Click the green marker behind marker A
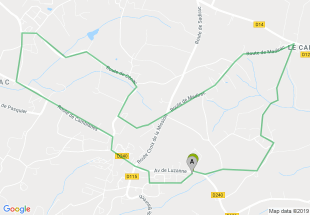Screen dimensions: 310x215 coord(194,156)
